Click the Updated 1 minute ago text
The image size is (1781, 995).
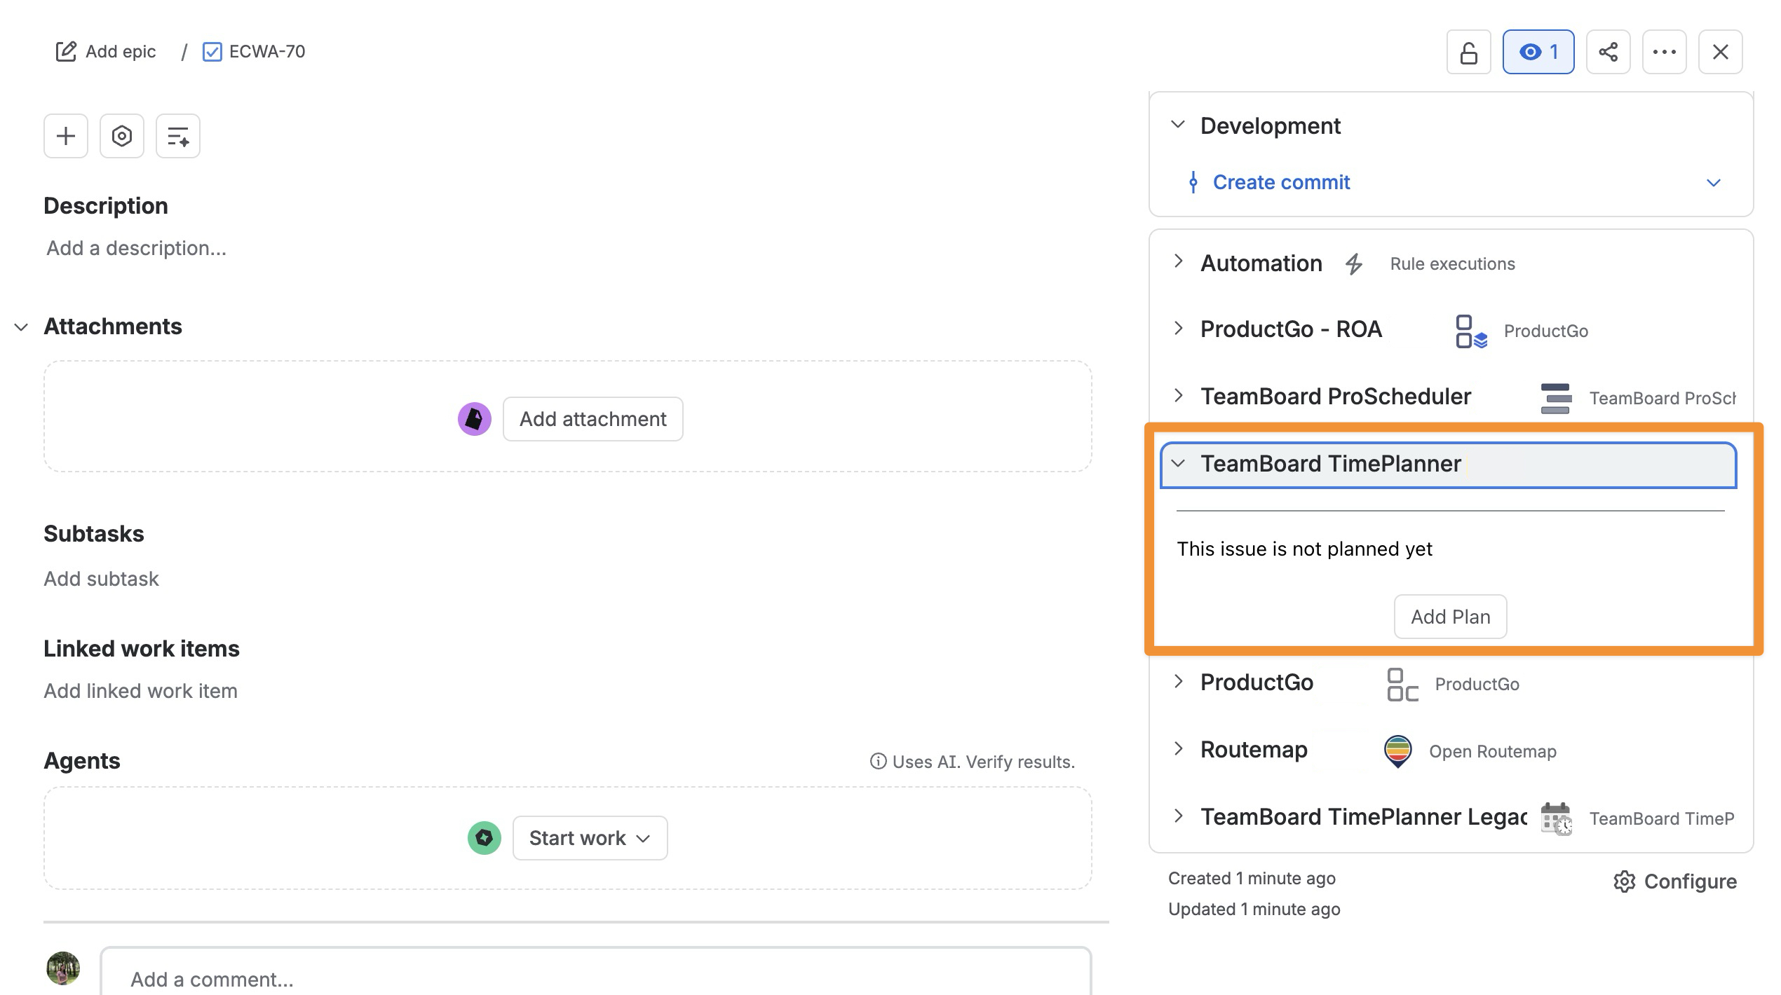(1254, 910)
